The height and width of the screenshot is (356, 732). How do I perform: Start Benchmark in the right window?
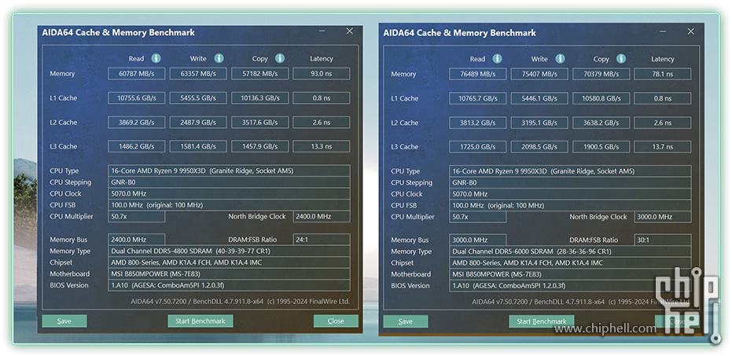pos(542,321)
